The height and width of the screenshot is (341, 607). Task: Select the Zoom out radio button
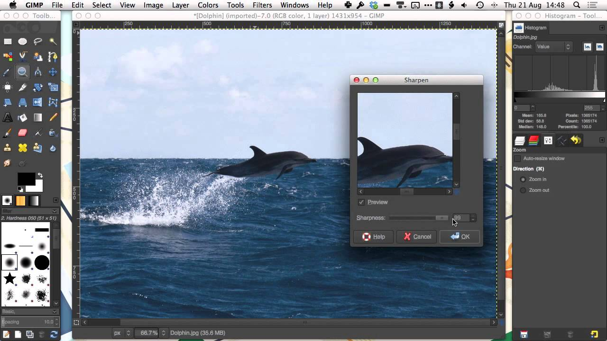tap(523, 190)
